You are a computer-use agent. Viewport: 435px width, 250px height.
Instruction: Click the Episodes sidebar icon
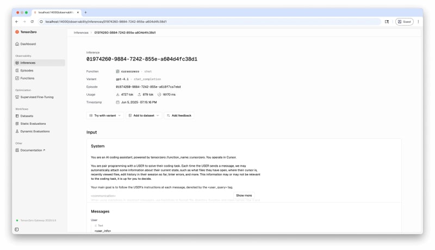pyautogui.click(x=17, y=70)
